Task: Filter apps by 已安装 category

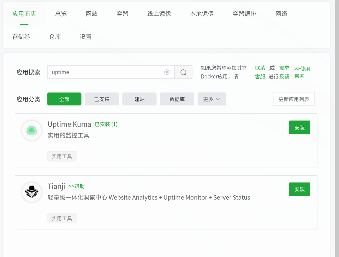Action: pos(102,99)
